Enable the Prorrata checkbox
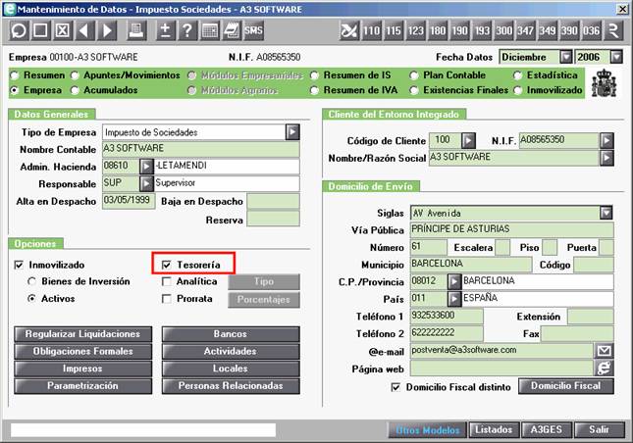 (166, 299)
